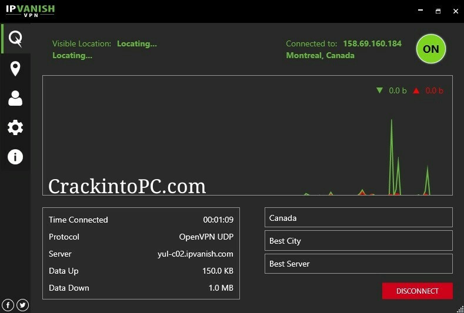464x313 pixels.
Task: Open the Best Server dropdown
Action: point(359,264)
